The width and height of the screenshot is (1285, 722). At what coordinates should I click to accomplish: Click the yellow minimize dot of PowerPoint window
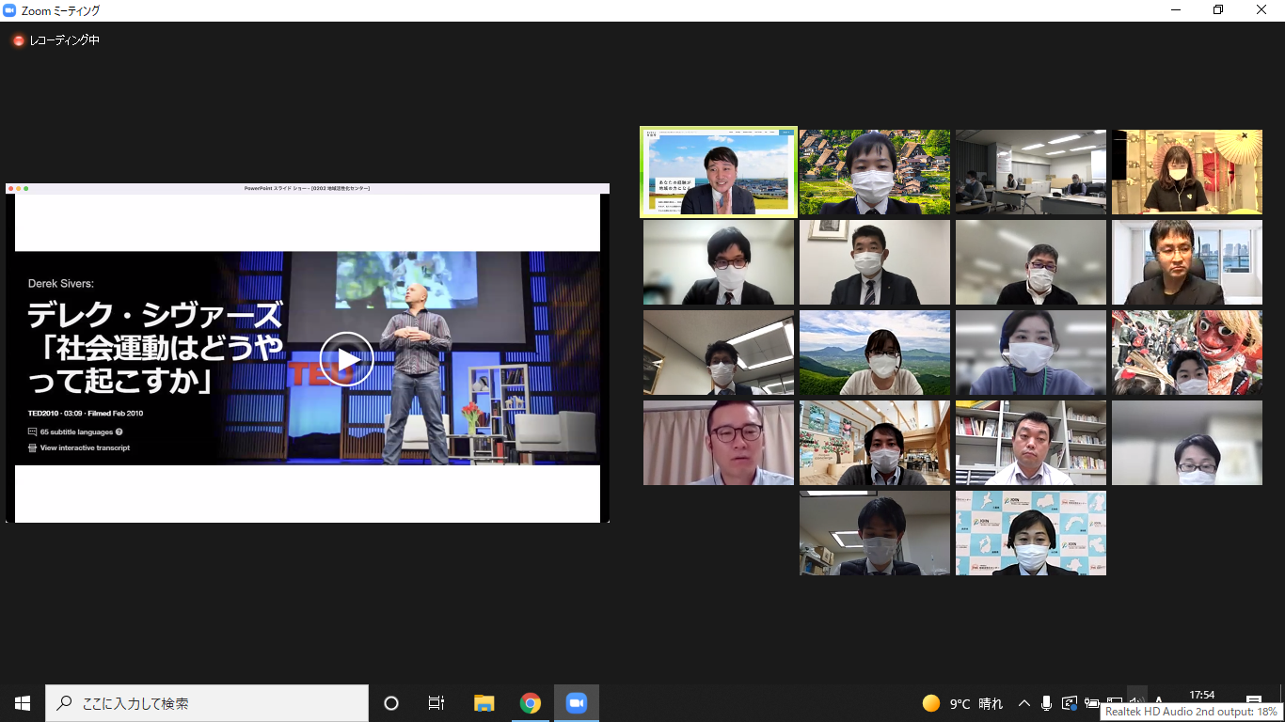pos(18,188)
